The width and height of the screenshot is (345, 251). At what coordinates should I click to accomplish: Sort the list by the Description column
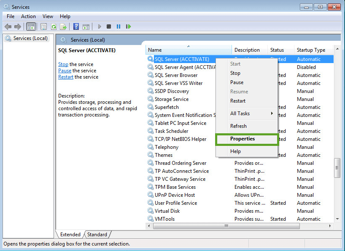tap(250, 50)
